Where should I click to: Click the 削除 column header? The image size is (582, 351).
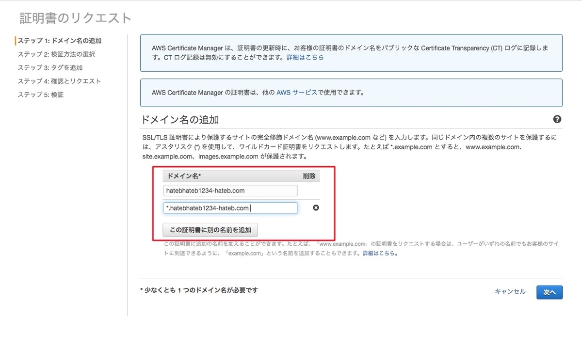pos(309,176)
